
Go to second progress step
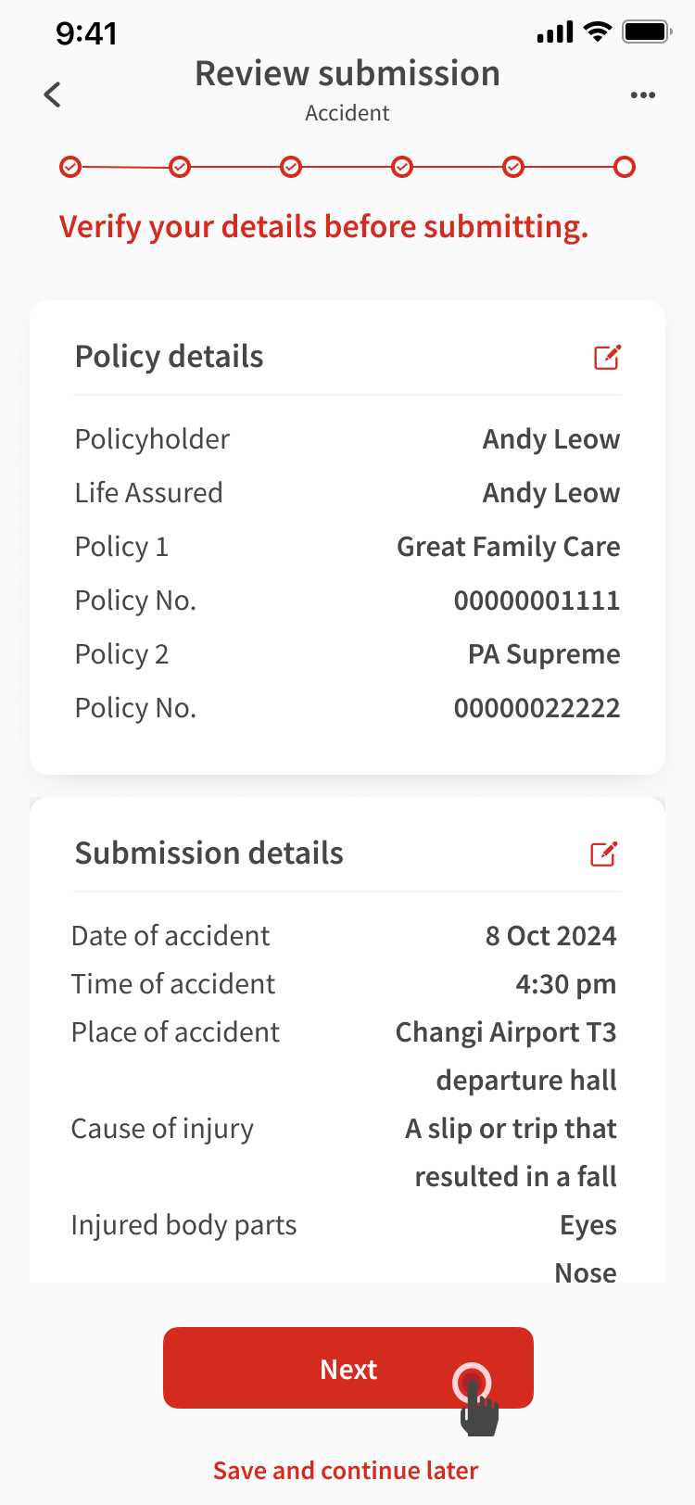point(181,167)
